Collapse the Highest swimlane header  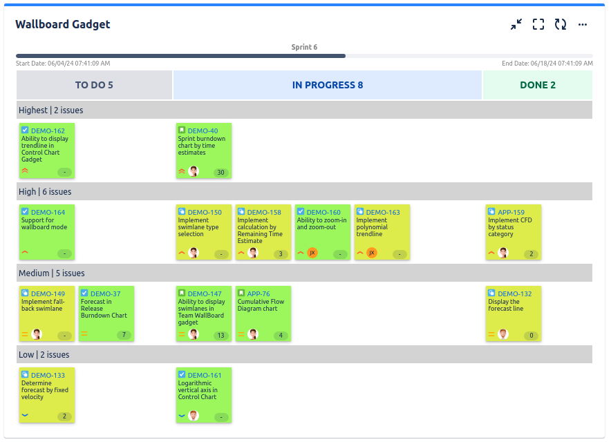coord(304,110)
